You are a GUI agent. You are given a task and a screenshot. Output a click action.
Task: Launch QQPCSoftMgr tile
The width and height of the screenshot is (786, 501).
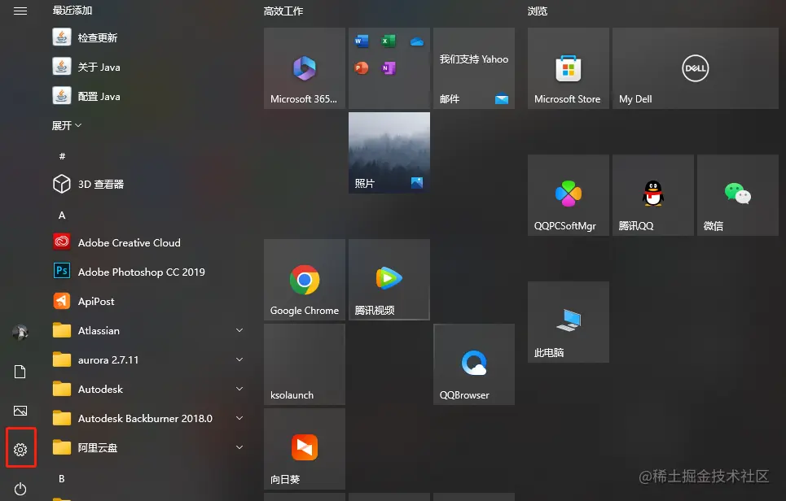pos(569,194)
